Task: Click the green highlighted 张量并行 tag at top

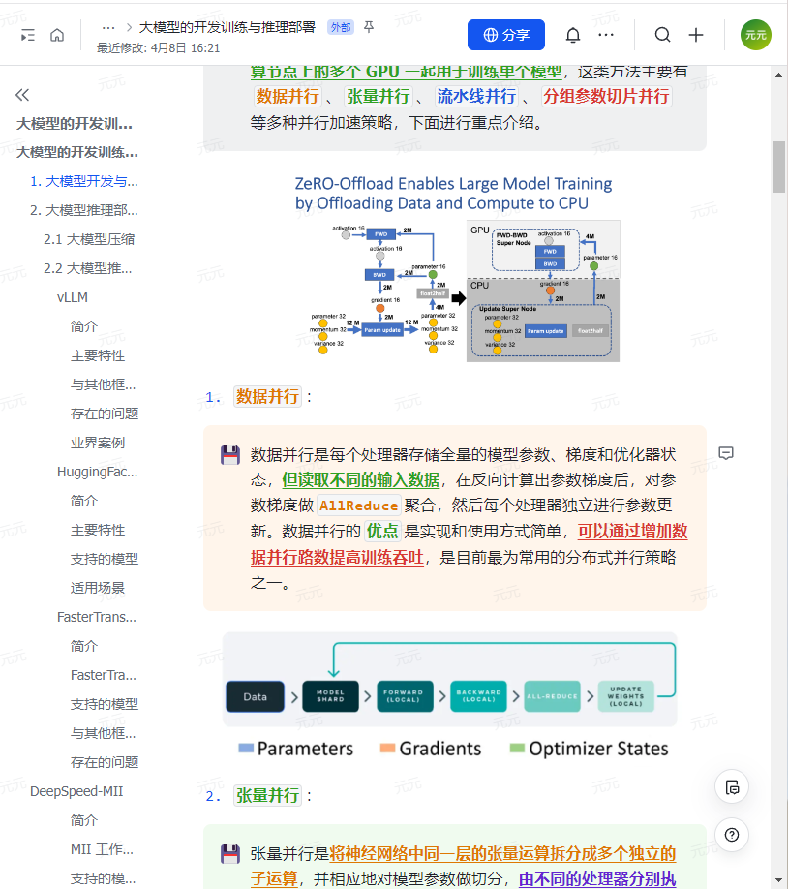Action: [379, 97]
